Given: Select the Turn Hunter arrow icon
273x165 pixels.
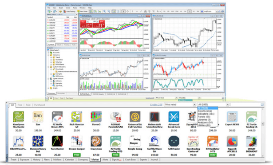Looking at the screenshot, I should tap(57, 141).
